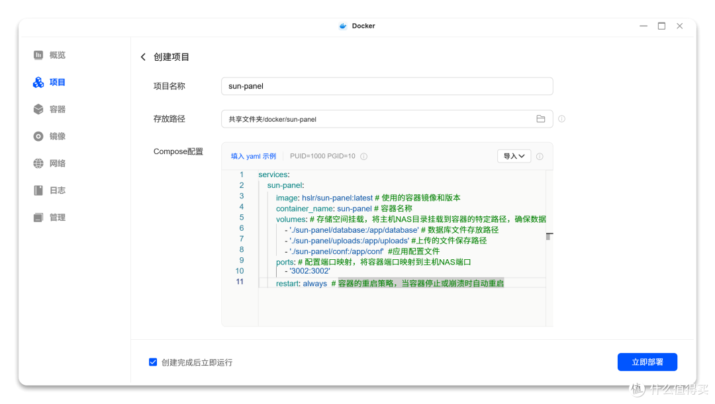Click the back arrow beside 创建项目

[143, 57]
